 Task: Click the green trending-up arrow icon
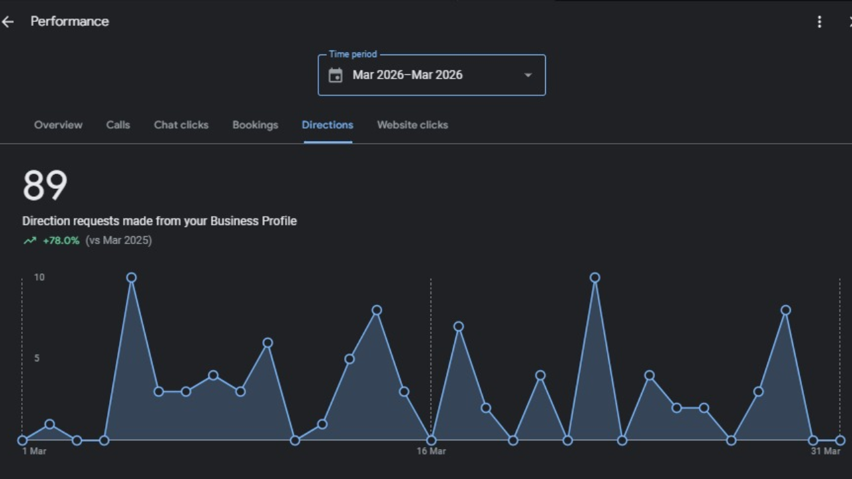click(x=29, y=241)
